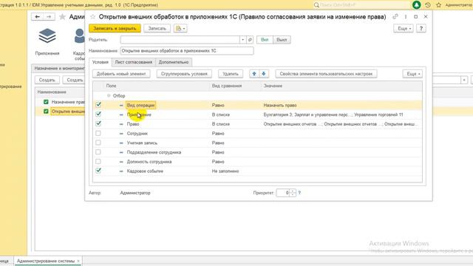Enable Подразделение сотрудника condition checkbox
Image resolution: width=473 pixels, height=266 pixels.
click(98, 152)
